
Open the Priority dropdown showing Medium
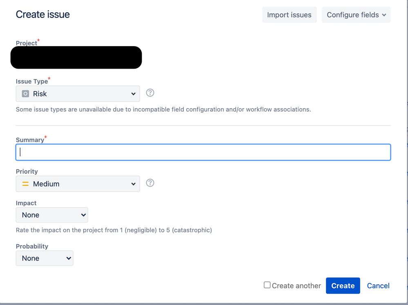pyautogui.click(x=78, y=184)
